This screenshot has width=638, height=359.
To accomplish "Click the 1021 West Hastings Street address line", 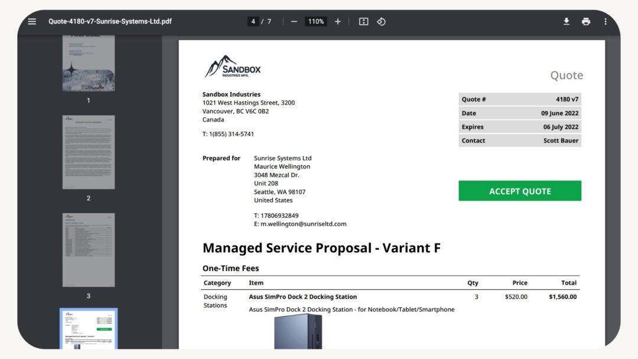I will pyautogui.click(x=249, y=103).
